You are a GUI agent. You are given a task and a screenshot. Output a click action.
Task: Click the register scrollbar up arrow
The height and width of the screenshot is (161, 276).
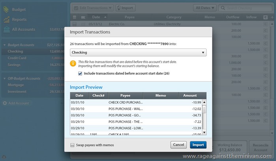(272, 24)
